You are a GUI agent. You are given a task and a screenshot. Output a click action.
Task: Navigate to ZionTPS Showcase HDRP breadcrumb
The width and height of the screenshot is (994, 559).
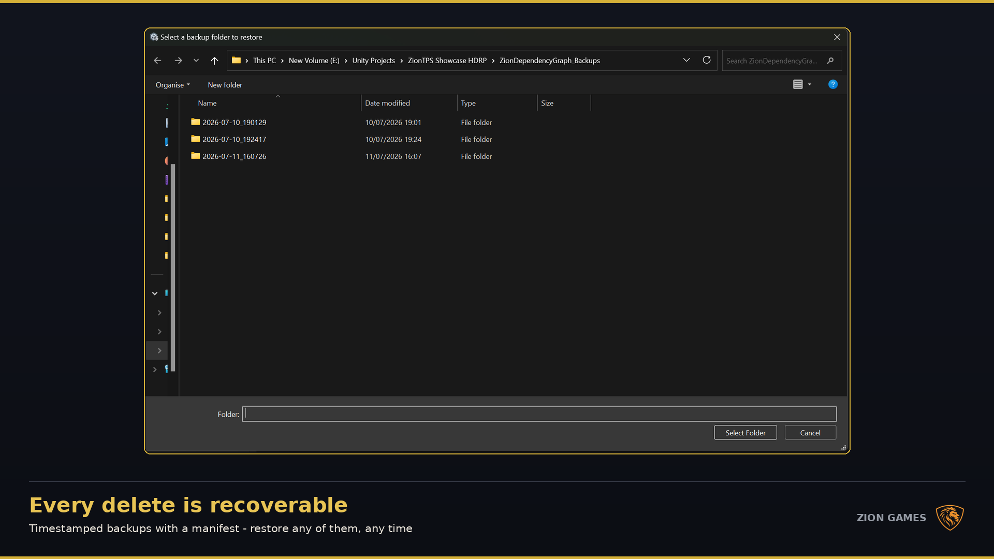coord(447,61)
